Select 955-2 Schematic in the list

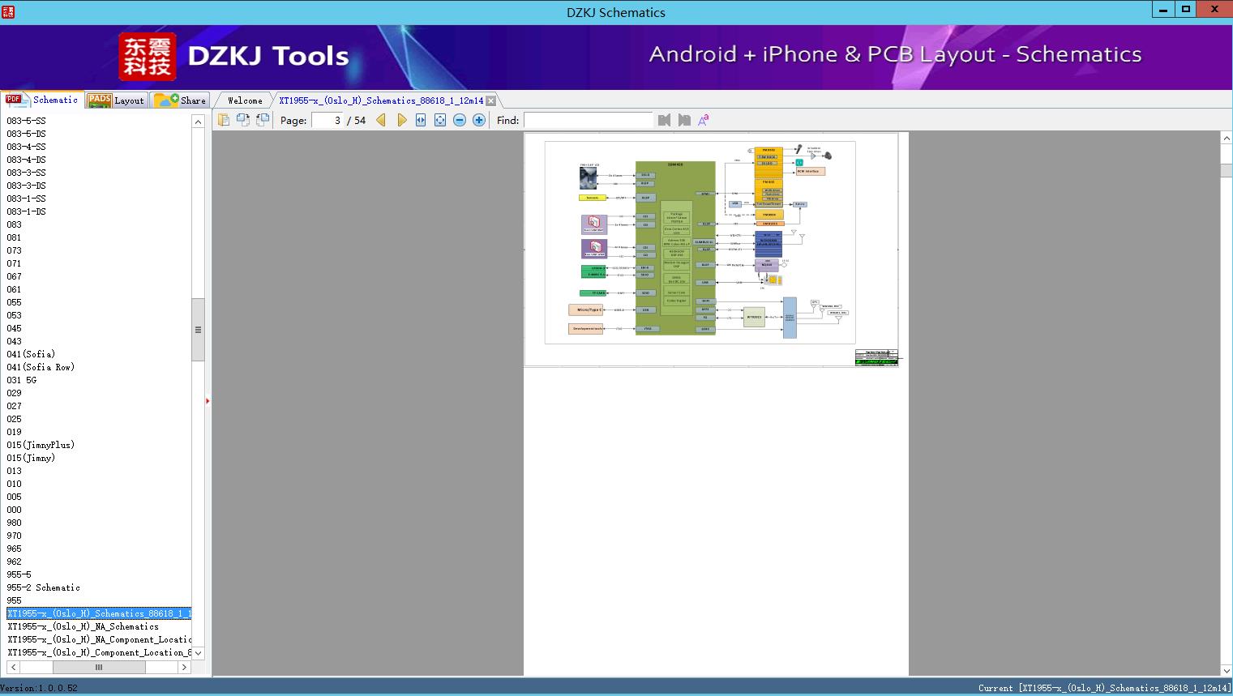[x=44, y=587]
